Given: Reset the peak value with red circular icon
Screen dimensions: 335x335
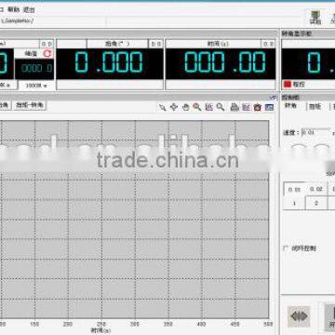Looking at the screenshot, I should coord(47,54).
